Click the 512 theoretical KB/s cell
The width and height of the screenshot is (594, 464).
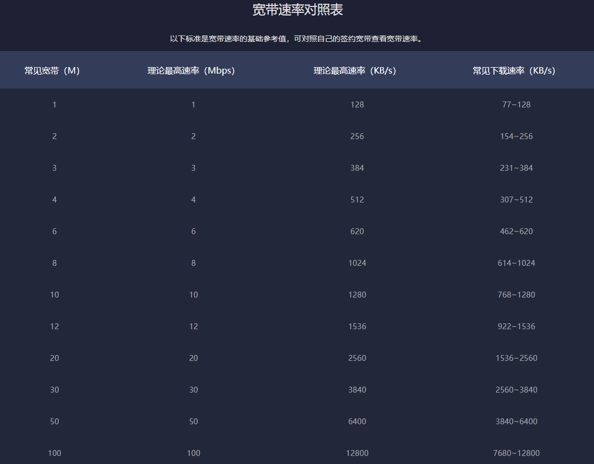[x=357, y=200]
